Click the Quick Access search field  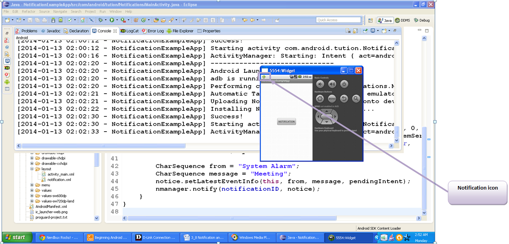point(338,20)
